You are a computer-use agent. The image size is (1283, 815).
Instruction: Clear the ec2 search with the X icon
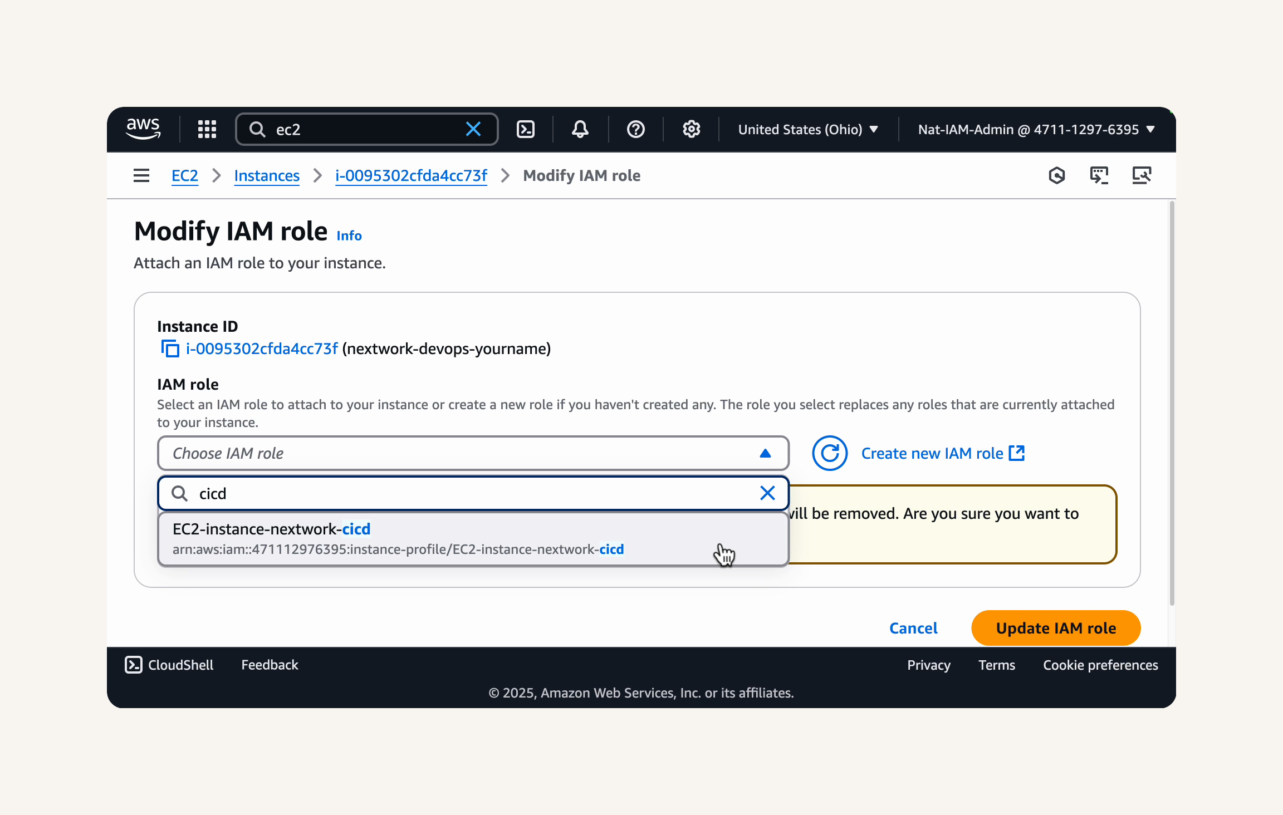click(x=473, y=129)
